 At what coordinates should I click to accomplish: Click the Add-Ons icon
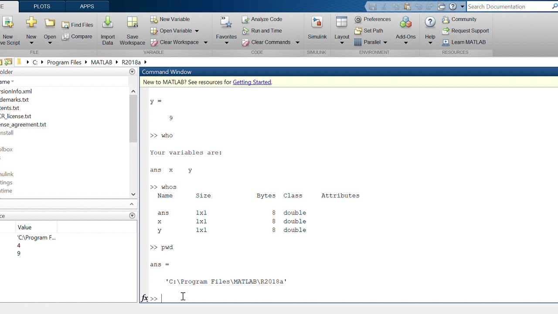[405, 23]
